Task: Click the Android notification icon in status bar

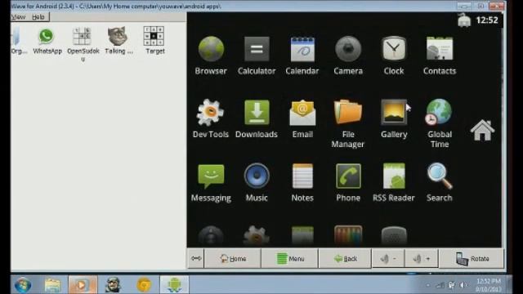Action: pyautogui.click(x=464, y=20)
